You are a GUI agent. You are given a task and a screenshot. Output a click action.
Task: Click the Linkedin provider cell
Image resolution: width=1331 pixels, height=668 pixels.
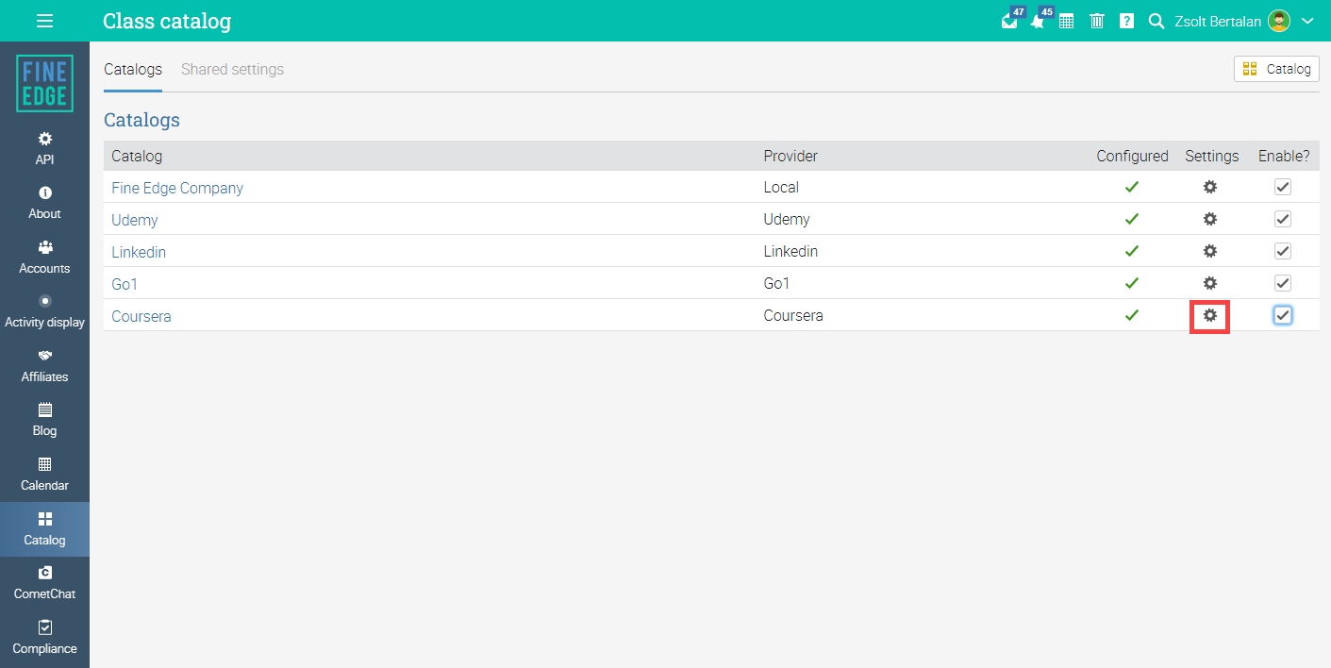click(x=790, y=251)
